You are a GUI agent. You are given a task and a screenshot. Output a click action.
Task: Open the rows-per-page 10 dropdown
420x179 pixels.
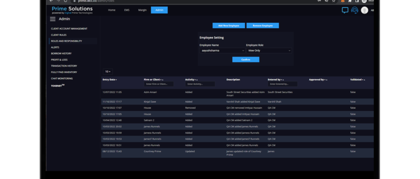point(108,72)
